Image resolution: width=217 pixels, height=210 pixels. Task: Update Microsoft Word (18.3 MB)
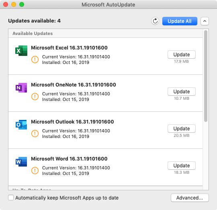pos(182,165)
